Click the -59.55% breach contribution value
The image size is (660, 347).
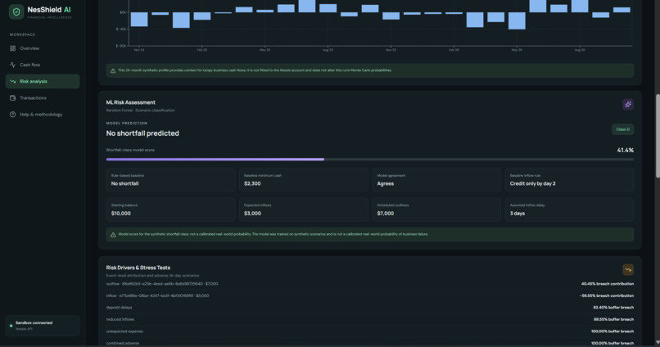pos(607,295)
